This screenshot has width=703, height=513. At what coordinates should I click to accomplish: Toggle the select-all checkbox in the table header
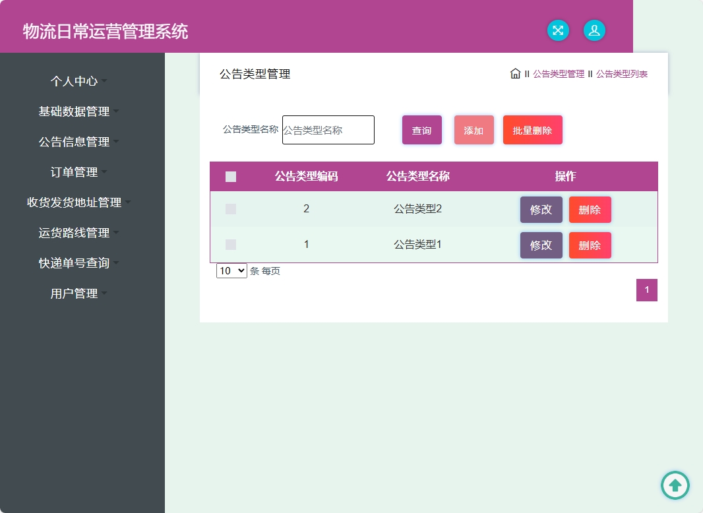(x=231, y=177)
